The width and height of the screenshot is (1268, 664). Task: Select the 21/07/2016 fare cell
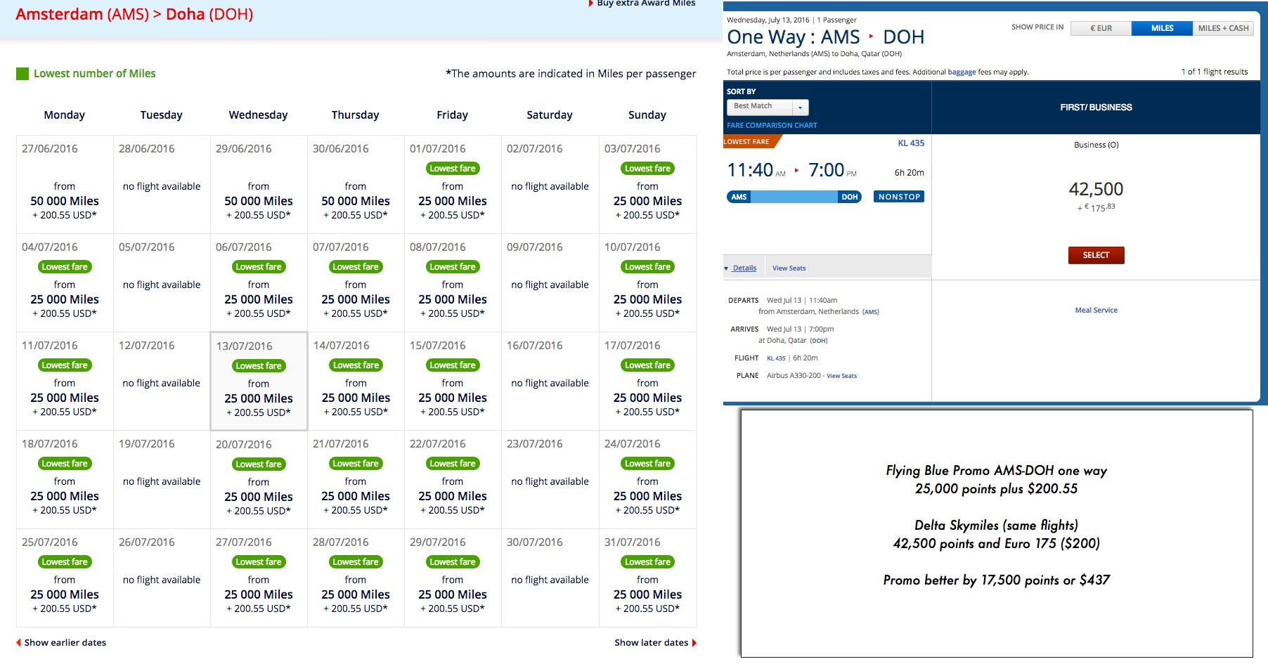pos(356,479)
